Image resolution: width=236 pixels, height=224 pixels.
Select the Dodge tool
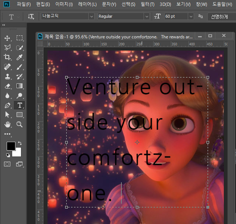20,96
